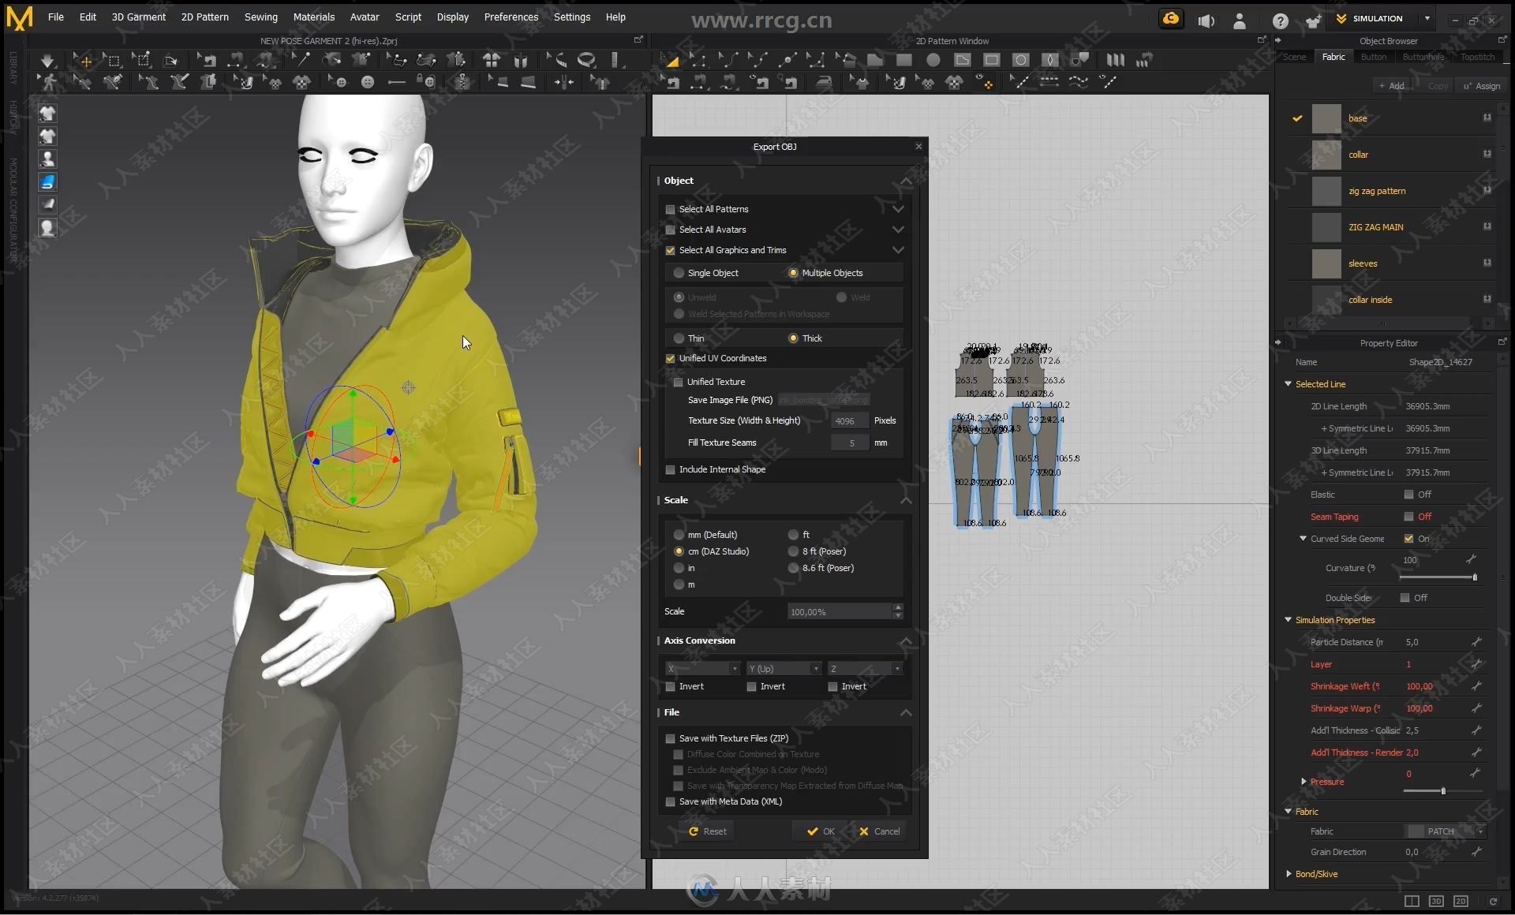This screenshot has height=915, width=1515.
Task: Toggle Multiple Objects radio button
Action: tap(792, 273)
